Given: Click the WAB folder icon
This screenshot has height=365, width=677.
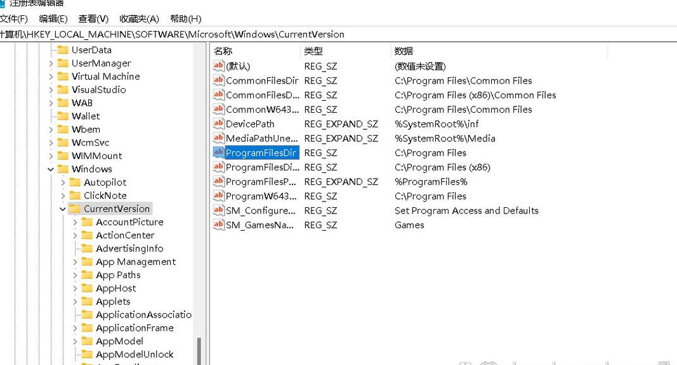Looking at the screenshot, I should point(63,103).
